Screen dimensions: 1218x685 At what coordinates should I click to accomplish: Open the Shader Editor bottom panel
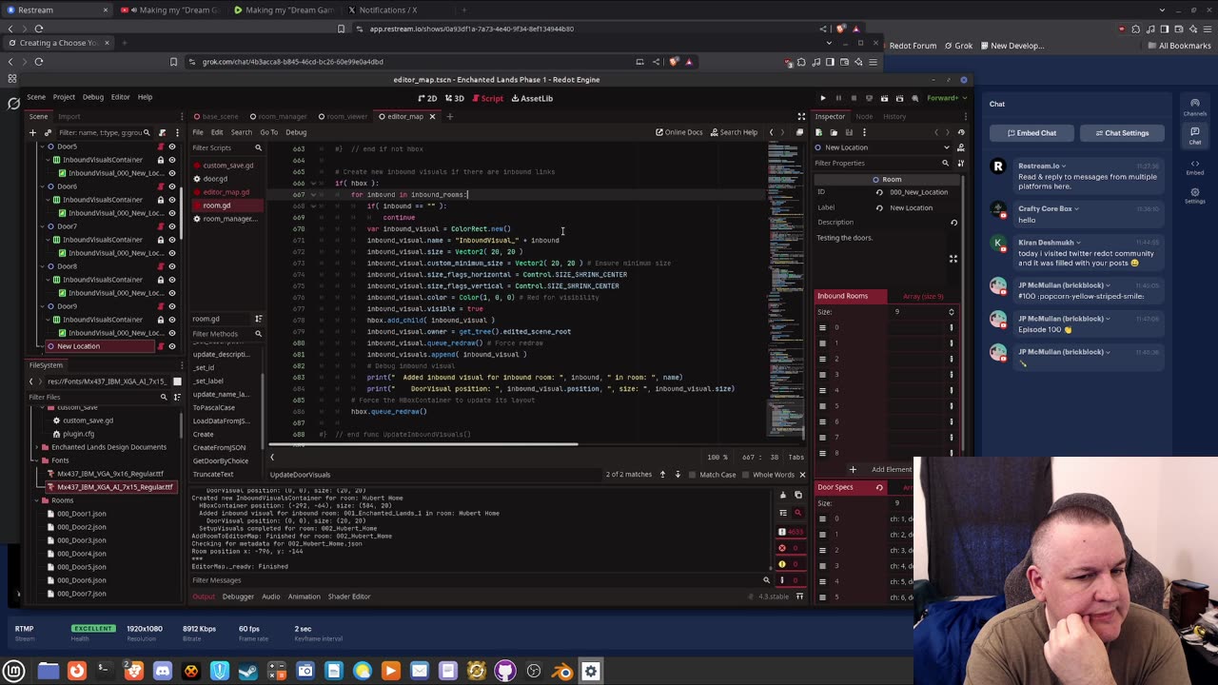pyautogui.click(x=349, y=597)
